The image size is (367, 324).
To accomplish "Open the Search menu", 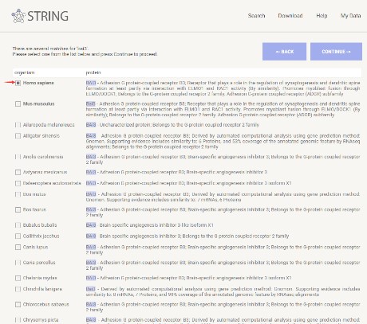I will (256, 16).
